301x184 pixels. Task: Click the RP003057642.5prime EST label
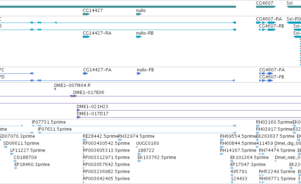pyautogui.click(x=106, y=165)
